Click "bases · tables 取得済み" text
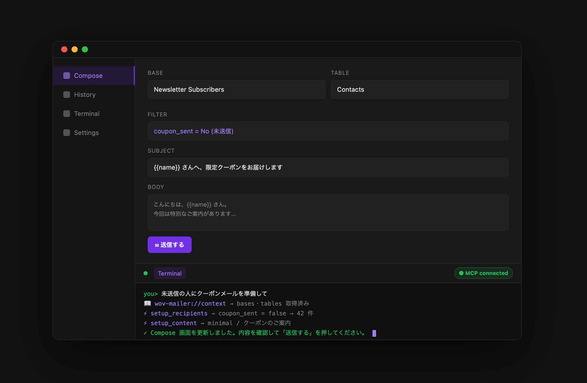 [x=273, y=304]
